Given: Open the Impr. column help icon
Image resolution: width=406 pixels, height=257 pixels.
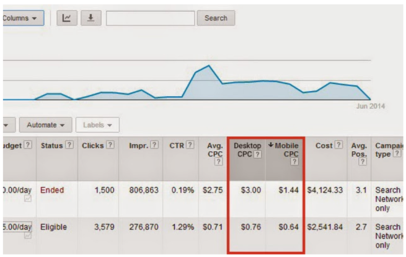Looking at the screenshot, I should pos(153,145).
